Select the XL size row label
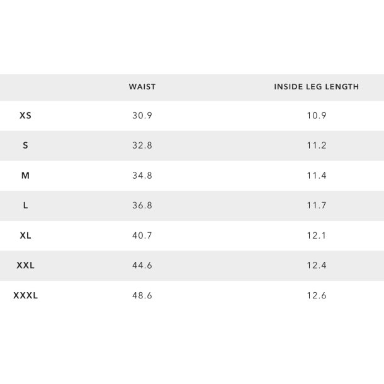This screenshot has width=384, height=384. coord(25,235)
